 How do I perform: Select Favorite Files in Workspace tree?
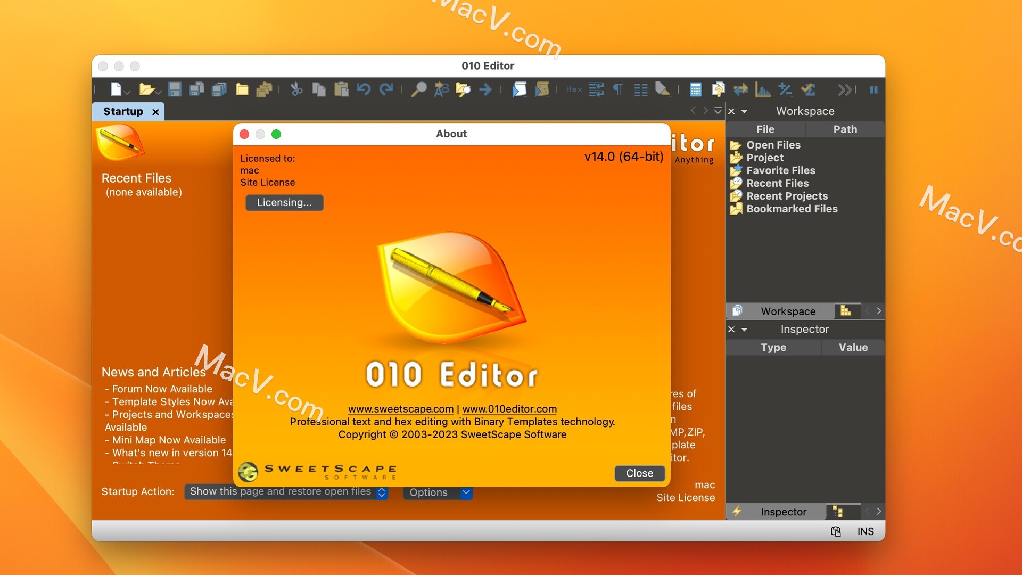tap(780, 170)
